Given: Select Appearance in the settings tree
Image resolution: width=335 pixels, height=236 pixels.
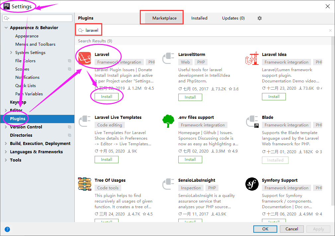Looking at the screenshot, I should tap(27, 36).
